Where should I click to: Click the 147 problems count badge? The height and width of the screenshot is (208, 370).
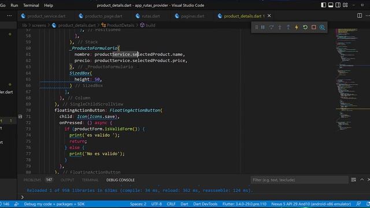click(x=49, y=180)
